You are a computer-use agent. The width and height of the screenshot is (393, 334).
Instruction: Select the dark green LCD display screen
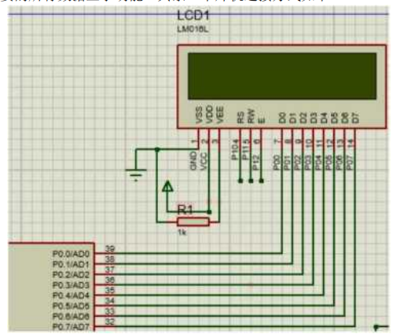tap(282, 76)
